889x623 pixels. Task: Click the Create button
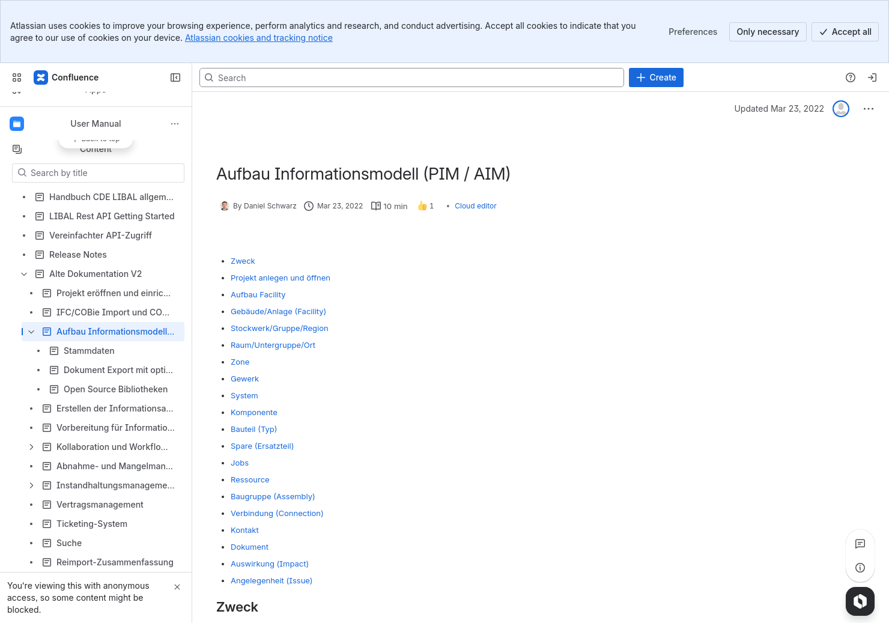pyautogui.click(x=656, y=77)
